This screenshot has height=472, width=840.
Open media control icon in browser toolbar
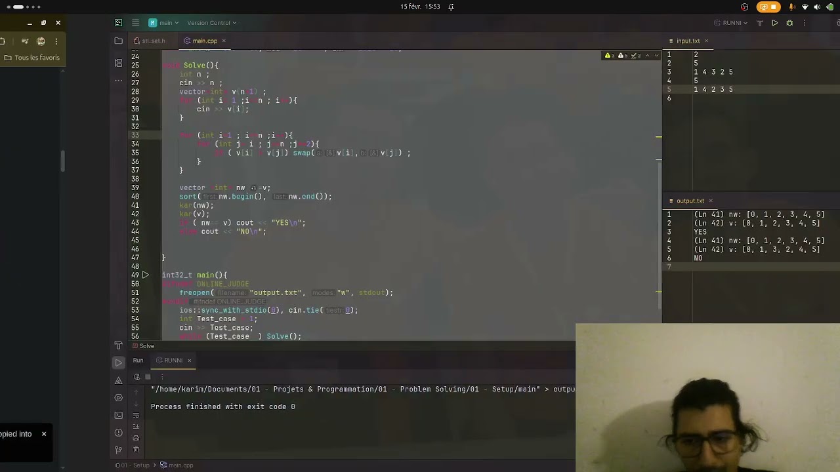coord(24,41)
